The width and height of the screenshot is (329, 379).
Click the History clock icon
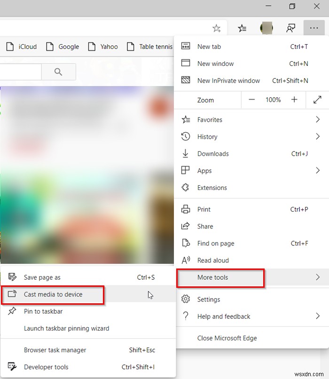186,136
